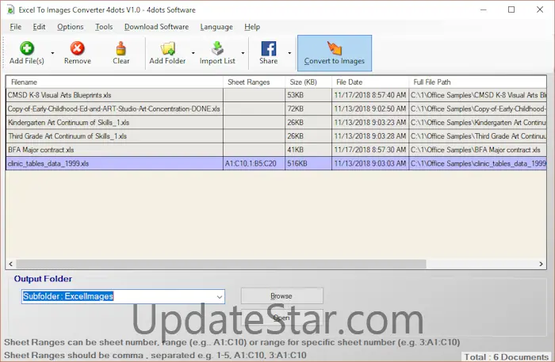Image resolution: width=555 pixels, height=362 pixels.
Task: Click the 11/17/2018 8:57:30 AM date cell
Action: (370, 150)
